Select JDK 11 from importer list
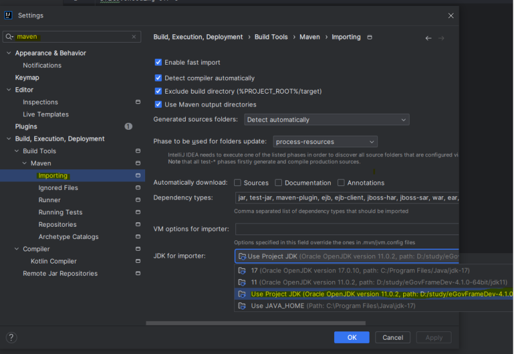516x354 pixels. (373, 282)
